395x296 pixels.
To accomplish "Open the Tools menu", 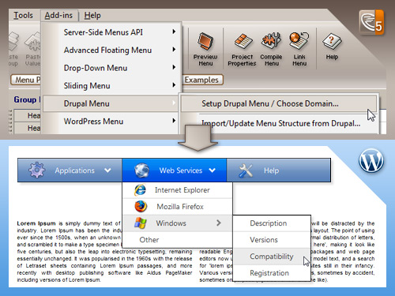I will 24,16.
